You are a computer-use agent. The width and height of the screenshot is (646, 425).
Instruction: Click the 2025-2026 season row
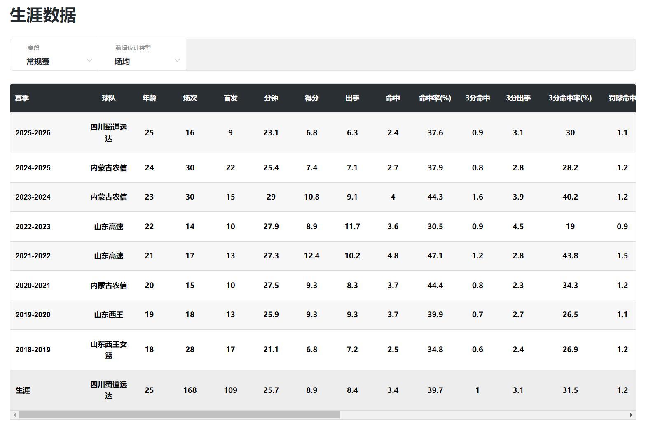point(33,133)
